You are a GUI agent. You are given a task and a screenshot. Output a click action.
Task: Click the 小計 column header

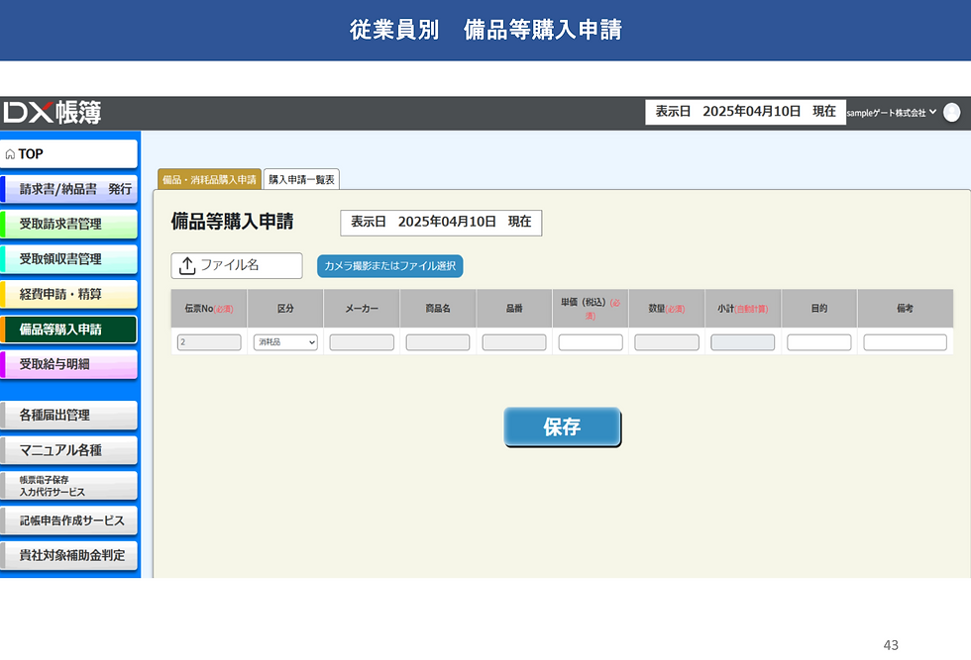tap(743, 308)
